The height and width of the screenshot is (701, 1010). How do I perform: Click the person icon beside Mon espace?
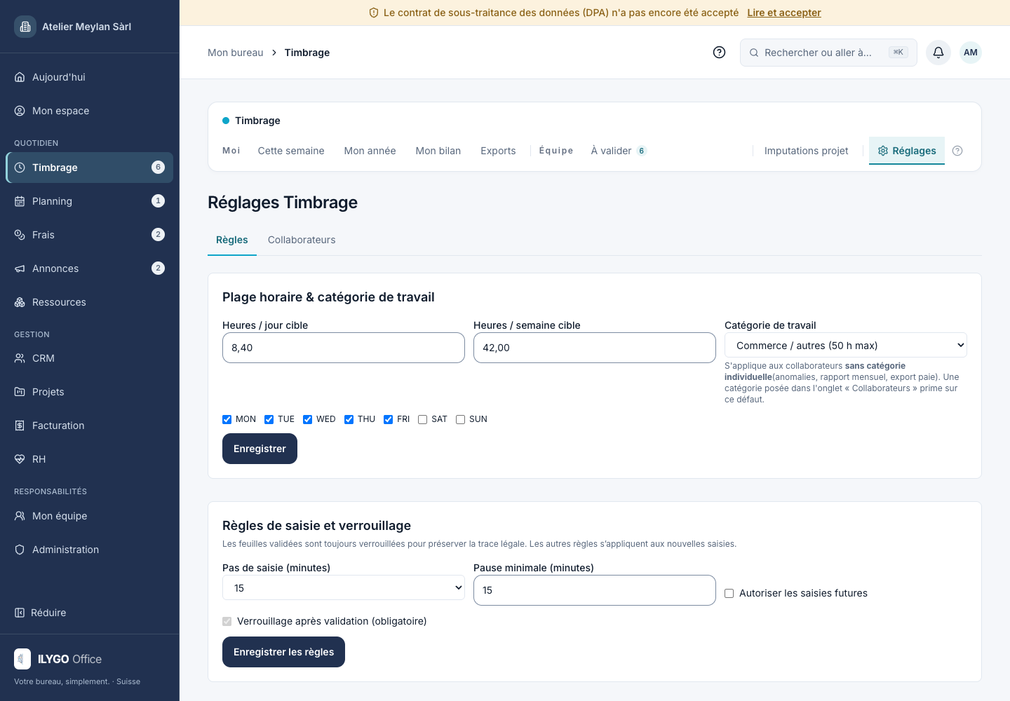coord(20,111)
